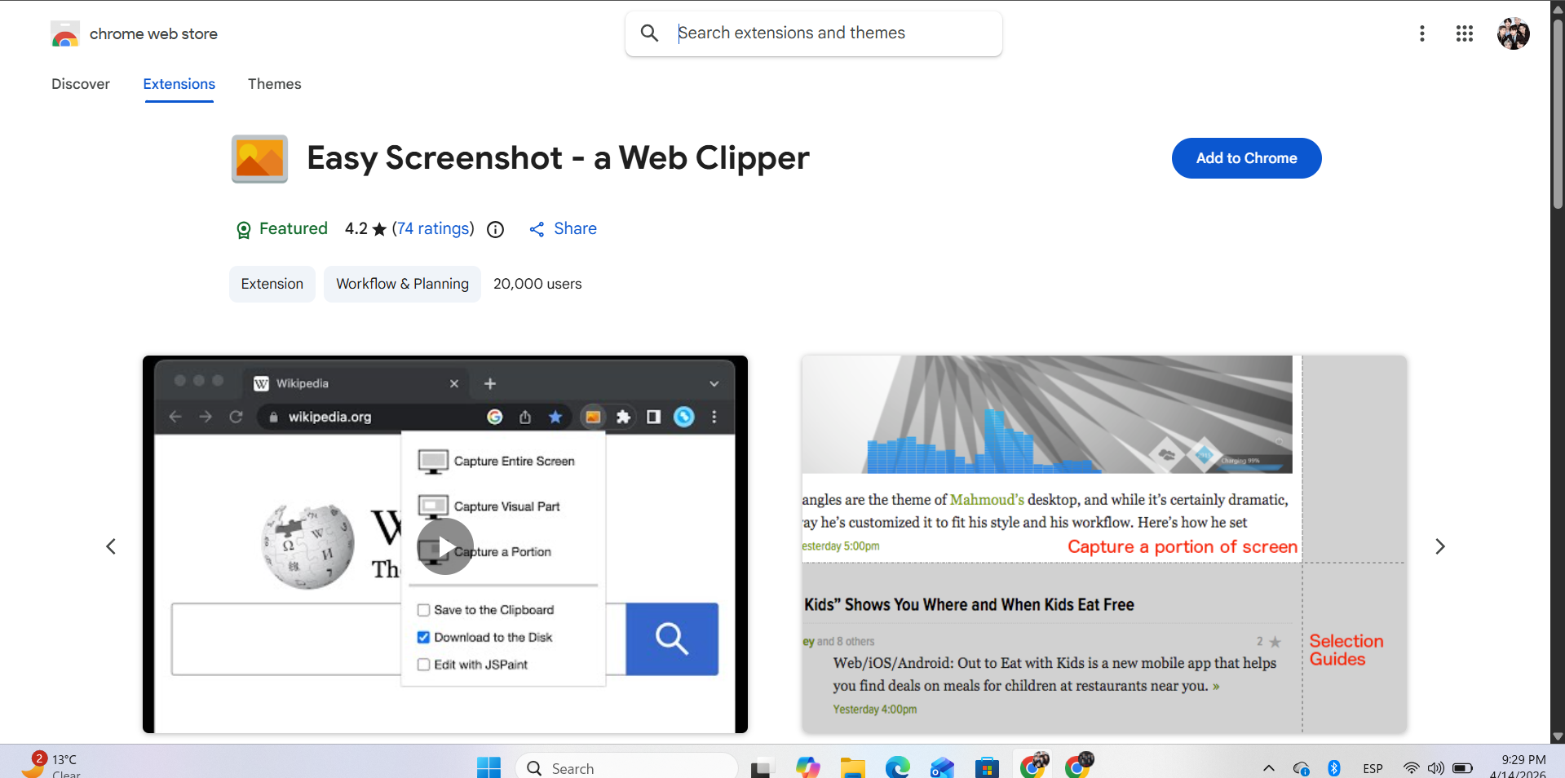This screenshot has height=778, width=1565.
Task: Click the 4.2 star rating
Action: click(365, 229)
